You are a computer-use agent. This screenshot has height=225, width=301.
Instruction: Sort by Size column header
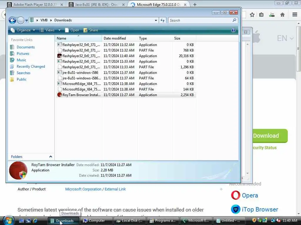(x=184, y=38)
